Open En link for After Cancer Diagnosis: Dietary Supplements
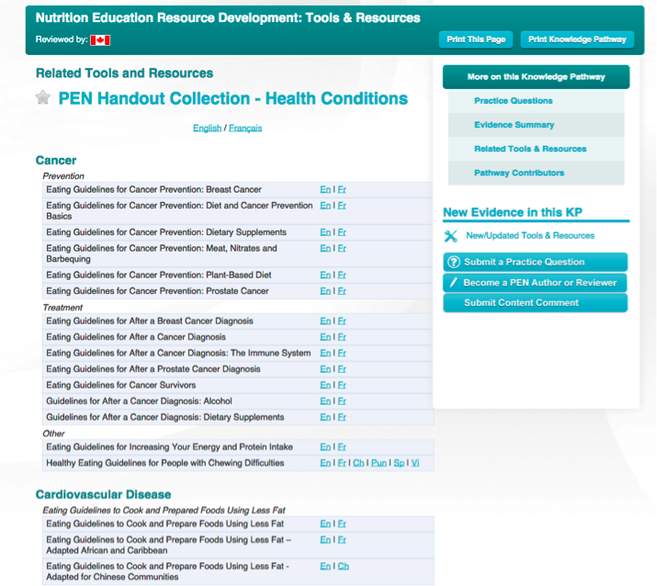 (x=325, y=417)
